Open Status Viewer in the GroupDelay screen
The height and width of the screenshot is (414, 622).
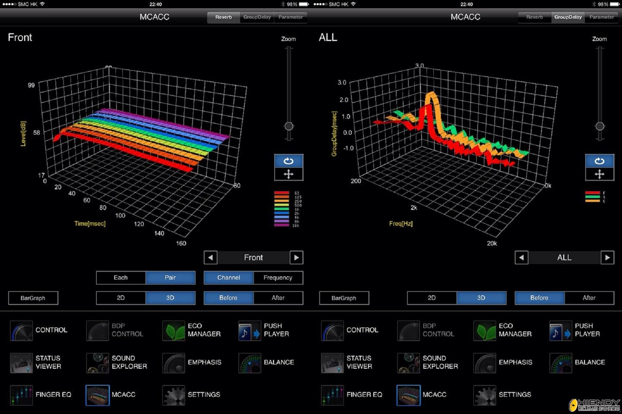(347, 363)
